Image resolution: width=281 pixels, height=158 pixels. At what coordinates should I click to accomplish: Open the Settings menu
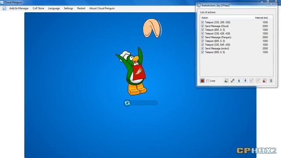pos(68,8)
